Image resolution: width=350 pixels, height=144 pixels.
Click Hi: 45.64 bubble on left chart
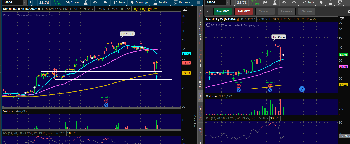click(127, 34)
